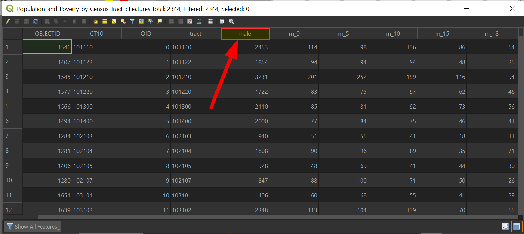The image size is (524, 234).
Task: Click CT10 cell 103101
Action: pos(97,195)
